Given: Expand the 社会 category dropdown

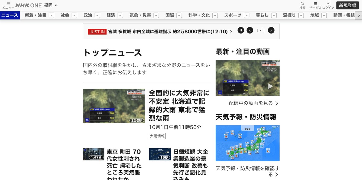Looking at the screenshot, I should tap(75, 15).
